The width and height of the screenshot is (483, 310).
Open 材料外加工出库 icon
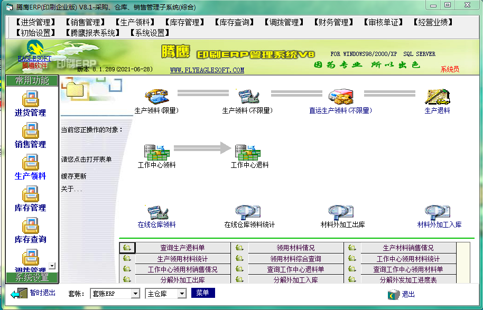tap(341, 212)
